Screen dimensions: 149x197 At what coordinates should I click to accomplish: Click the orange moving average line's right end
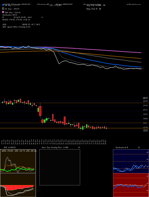(141, 58)
